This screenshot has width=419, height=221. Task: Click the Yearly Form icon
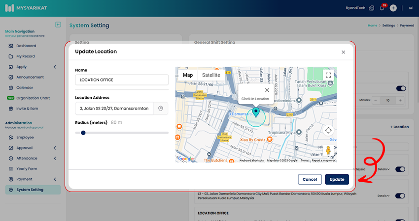(x=11, y=169)
